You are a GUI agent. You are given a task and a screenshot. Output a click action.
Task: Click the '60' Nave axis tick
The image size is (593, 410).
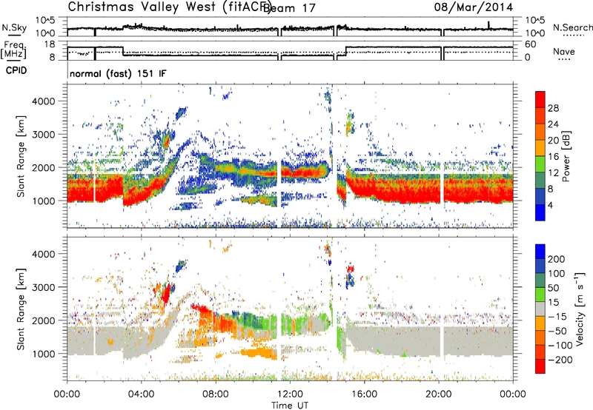tap(531, 44)
